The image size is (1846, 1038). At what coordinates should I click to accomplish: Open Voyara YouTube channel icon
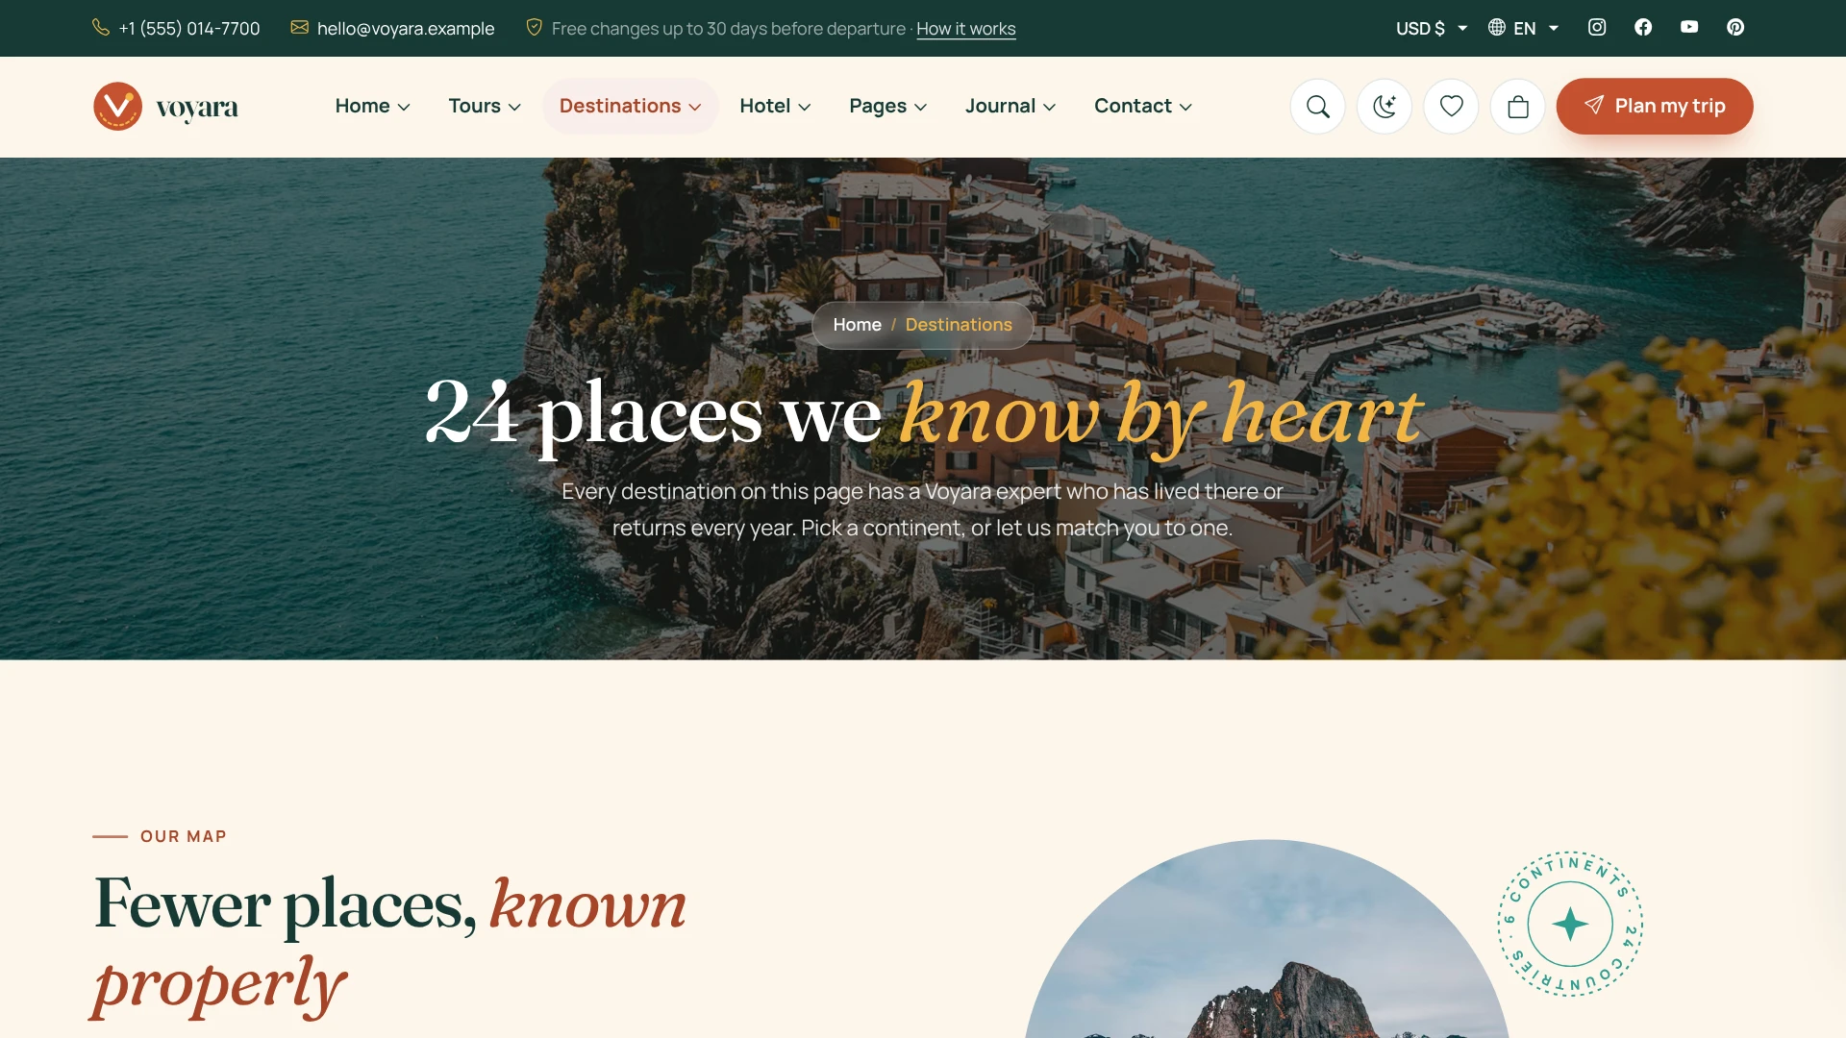1689,27
